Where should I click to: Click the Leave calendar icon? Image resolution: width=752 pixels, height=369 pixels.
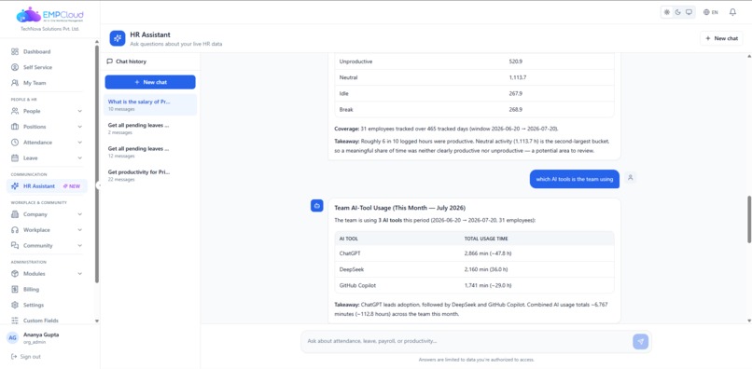tap(15, 158)
